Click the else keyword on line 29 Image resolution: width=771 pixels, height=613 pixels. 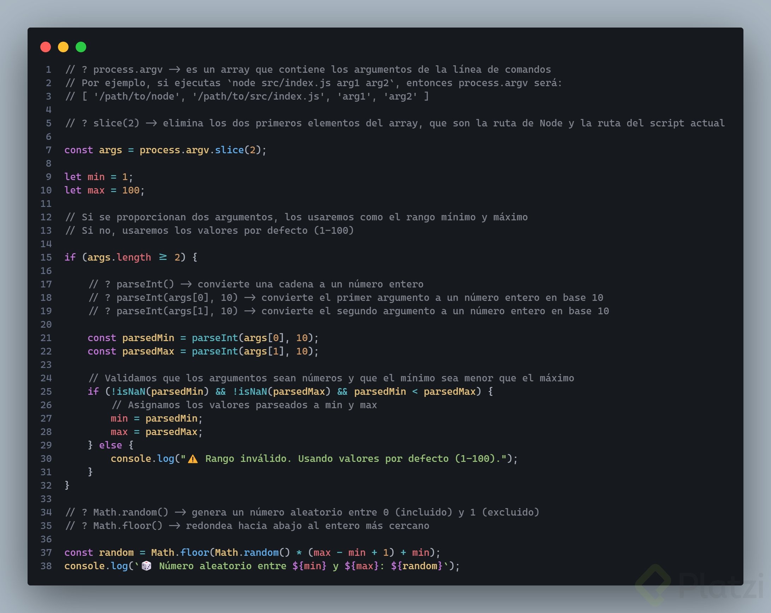tap(111, 445)
